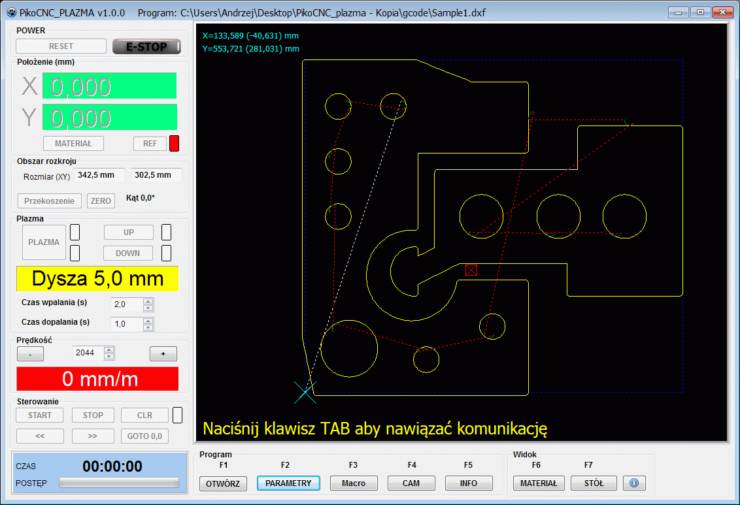The height and width of the screenshot is (505, 740).
Task: Click the ZERO button
Action: coord(101,201)
